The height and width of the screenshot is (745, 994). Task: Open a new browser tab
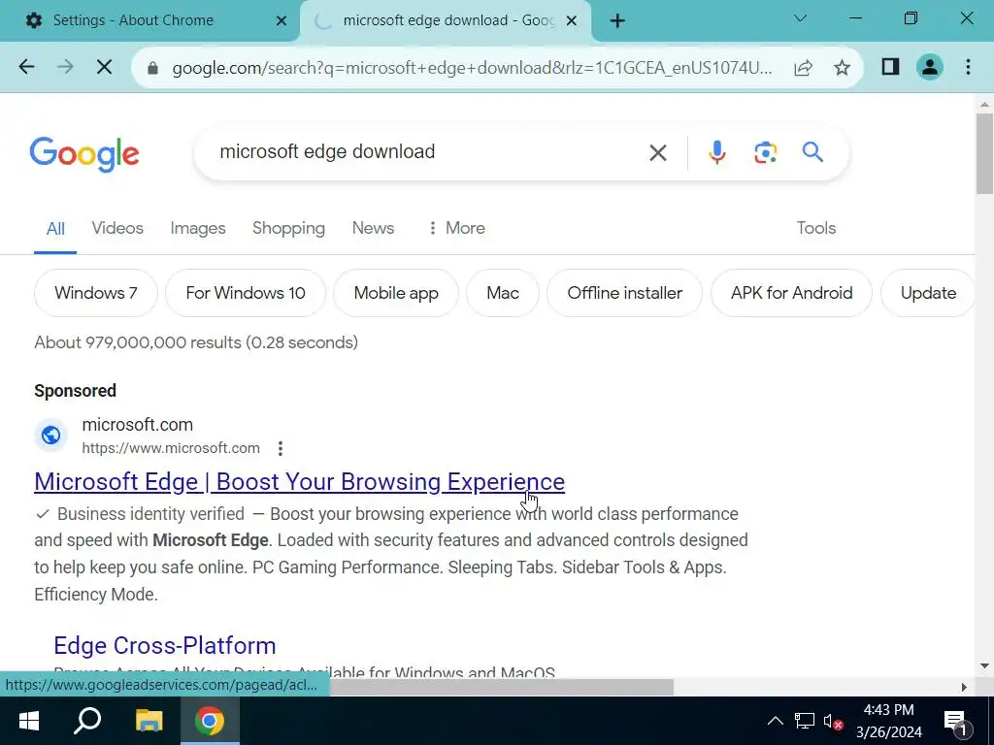click(x=617, y=21)
